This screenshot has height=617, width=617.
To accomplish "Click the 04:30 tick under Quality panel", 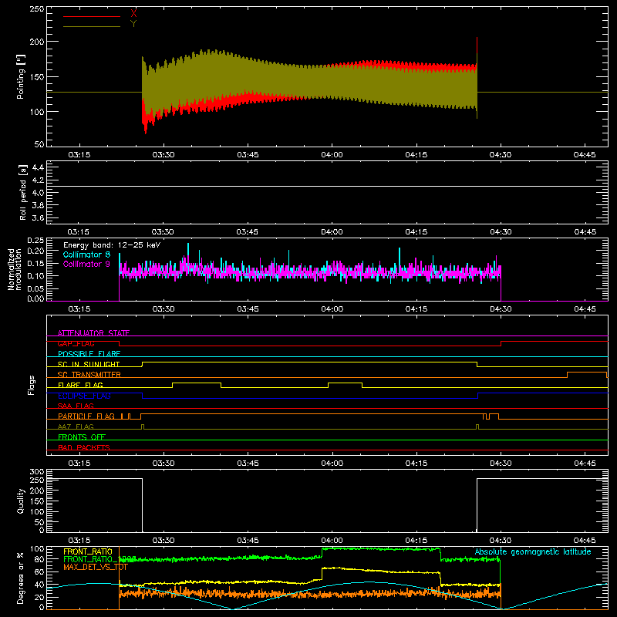I will 501,541.
